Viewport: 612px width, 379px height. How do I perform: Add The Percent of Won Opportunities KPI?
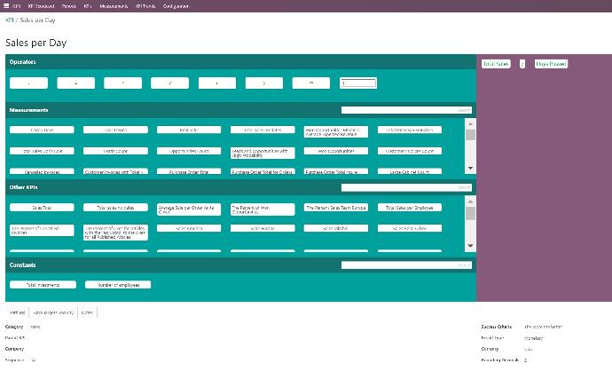(x=263, y=209)
